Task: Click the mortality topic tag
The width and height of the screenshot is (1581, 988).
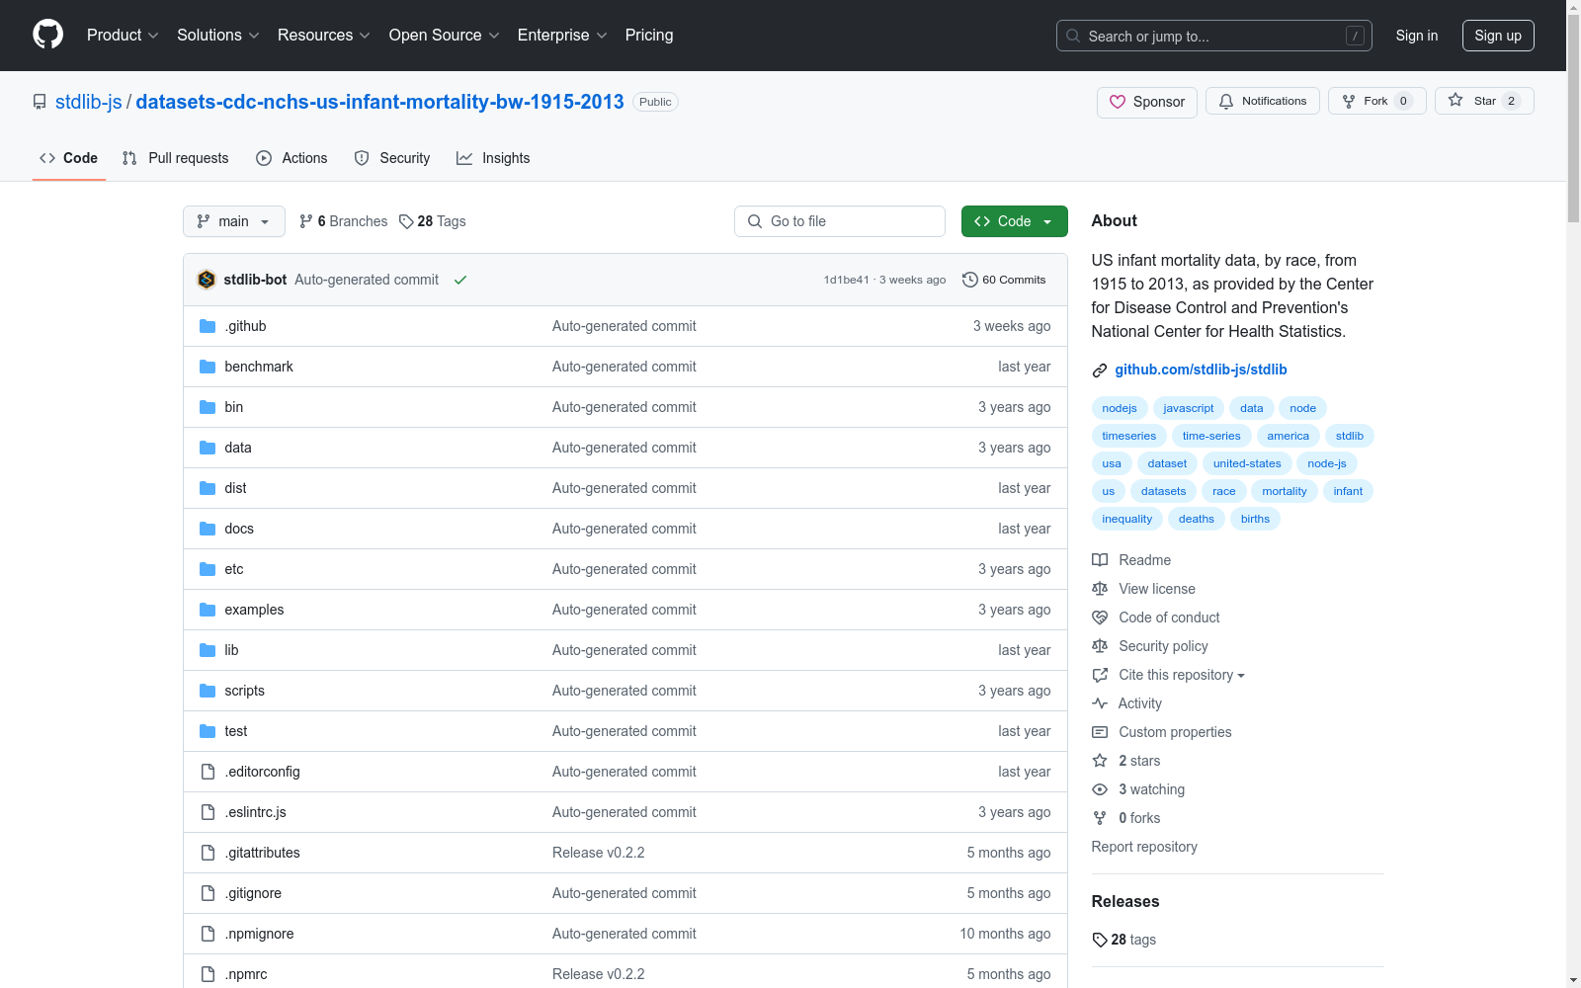Action: pyautogui.click(x=1285, y=491)
